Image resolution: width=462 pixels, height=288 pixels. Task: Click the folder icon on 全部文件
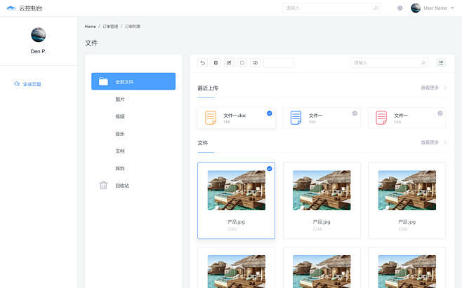click(103, 81)
